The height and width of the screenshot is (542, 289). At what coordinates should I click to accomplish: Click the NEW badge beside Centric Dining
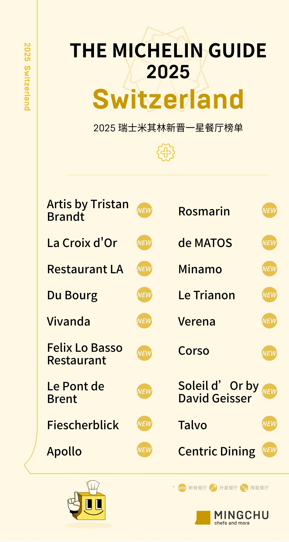[x=269, y=450]
